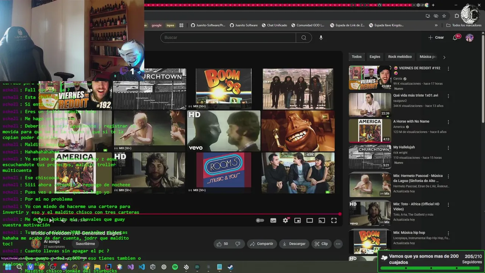Open the Todos los marcadores folder
This screenshot has width=485, height=273.
[464, 25]
